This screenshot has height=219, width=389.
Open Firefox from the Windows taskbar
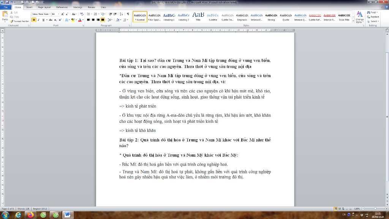(31, 215)
